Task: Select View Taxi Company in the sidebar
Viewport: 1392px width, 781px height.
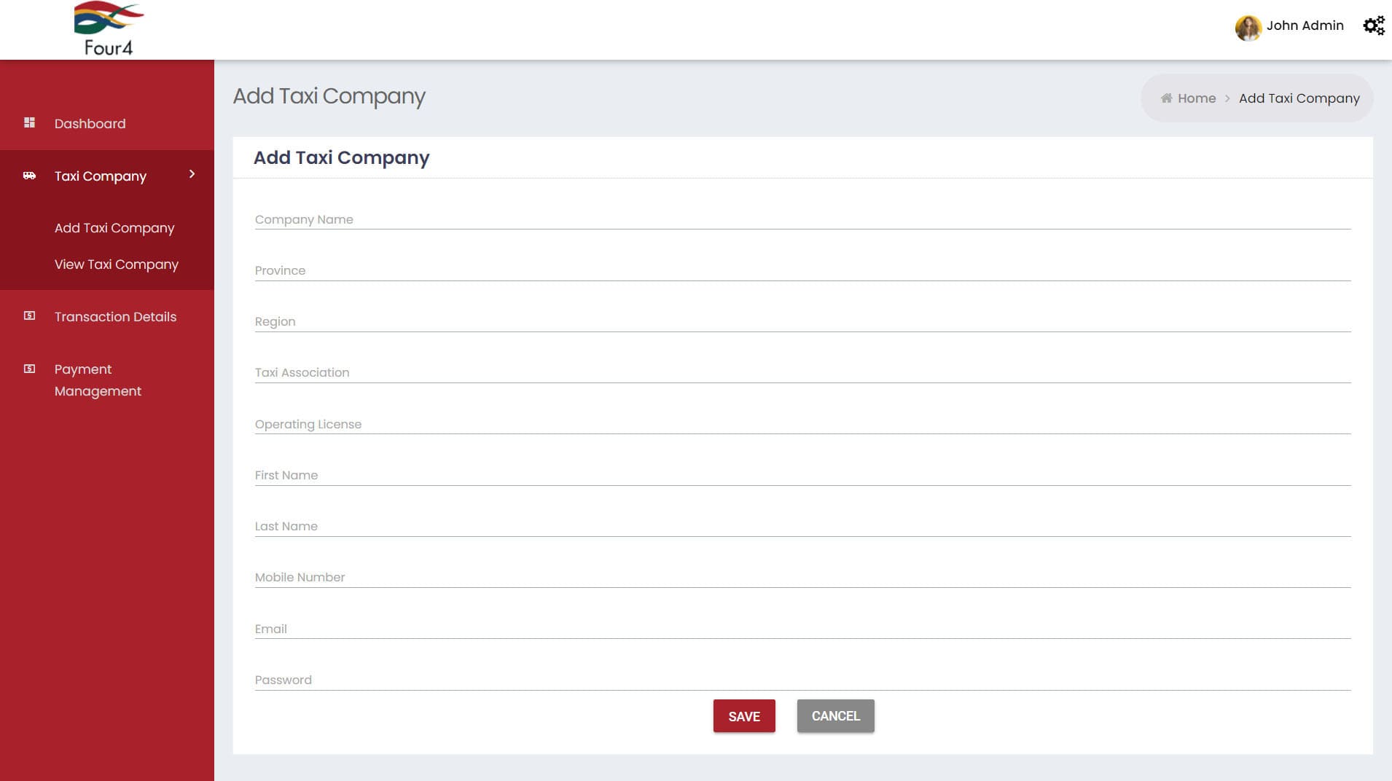Action: [x=116, y=264]
